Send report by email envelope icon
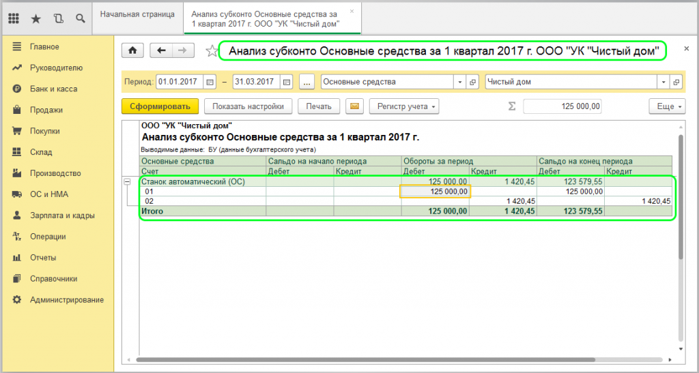 (354, 106)
